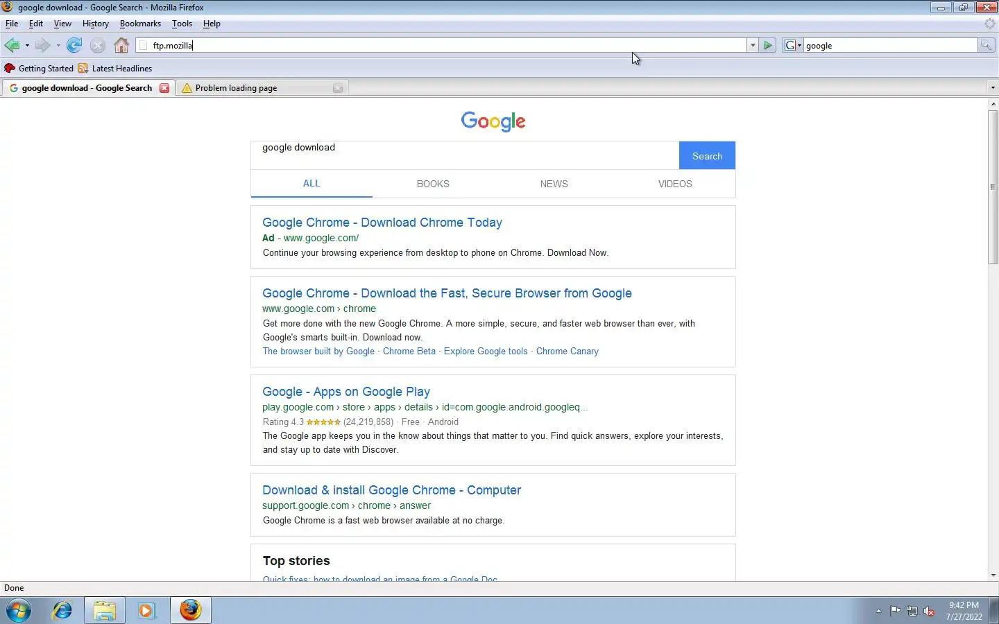Open the list all tabs dropdown
Viewport: 999px width, 624px height.
(993, 88)
